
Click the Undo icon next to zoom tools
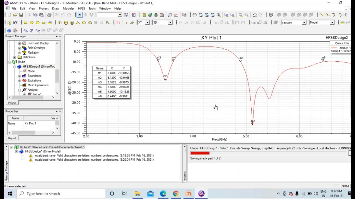click(x=254, y=15)
